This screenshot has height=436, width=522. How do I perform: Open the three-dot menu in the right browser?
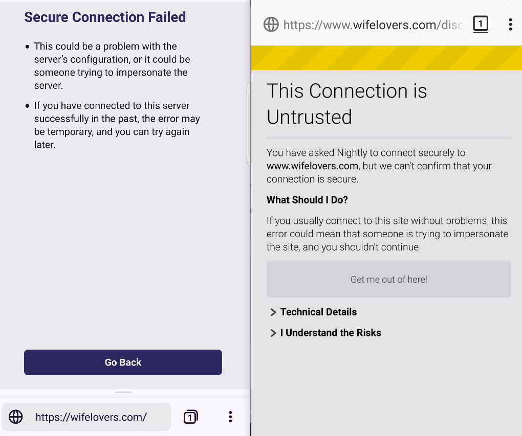click(510, 24)
